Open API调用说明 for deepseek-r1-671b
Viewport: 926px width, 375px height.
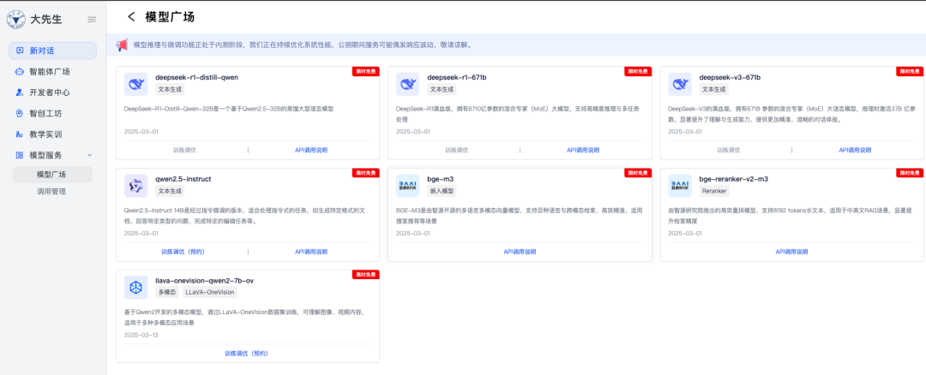[583, 151]
